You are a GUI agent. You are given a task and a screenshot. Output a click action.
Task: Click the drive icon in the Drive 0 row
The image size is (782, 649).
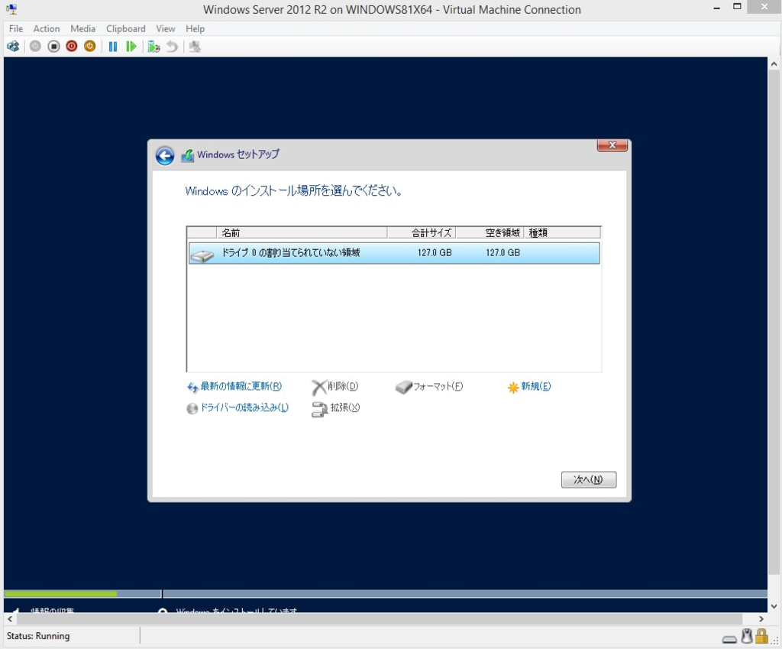click(202, 255)
